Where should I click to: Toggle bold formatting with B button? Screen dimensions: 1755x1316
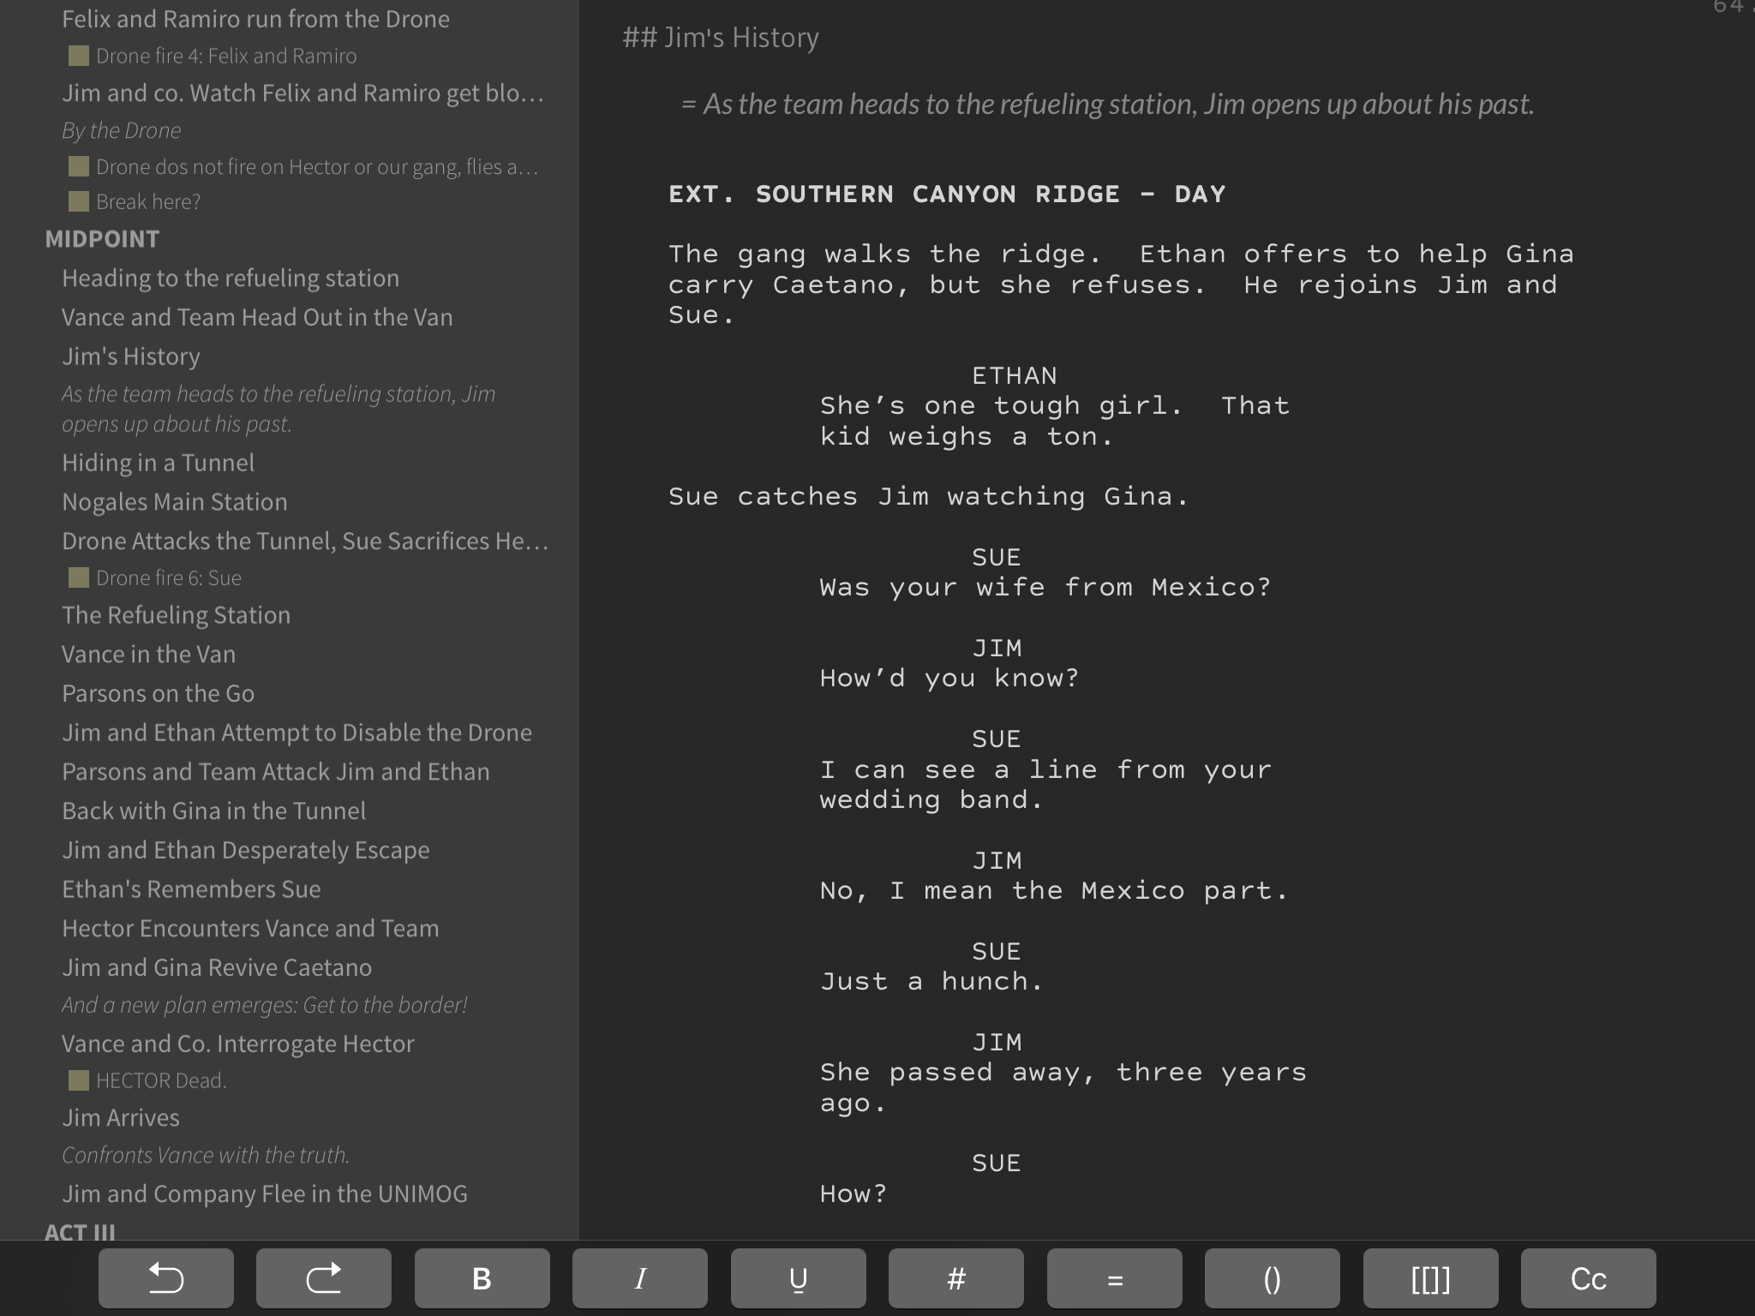(x=482, y=1278)
